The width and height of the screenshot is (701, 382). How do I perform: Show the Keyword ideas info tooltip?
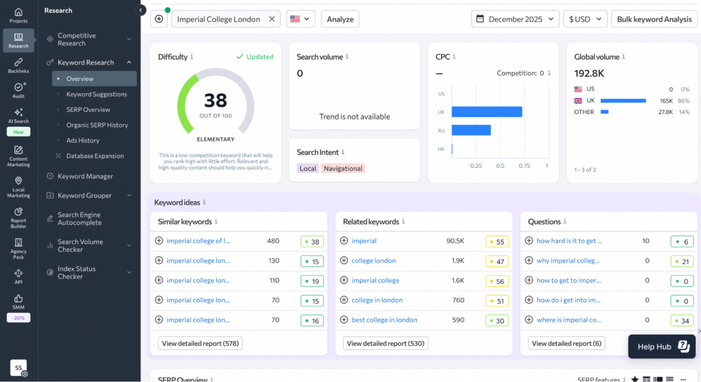pos(204,202)
